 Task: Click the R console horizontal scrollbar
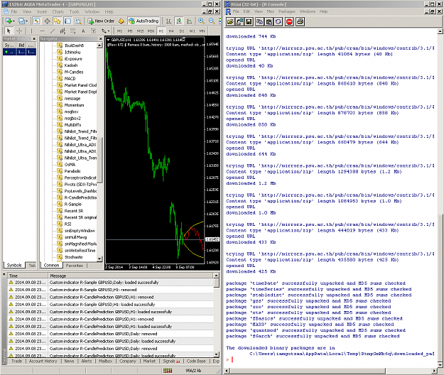332,370
